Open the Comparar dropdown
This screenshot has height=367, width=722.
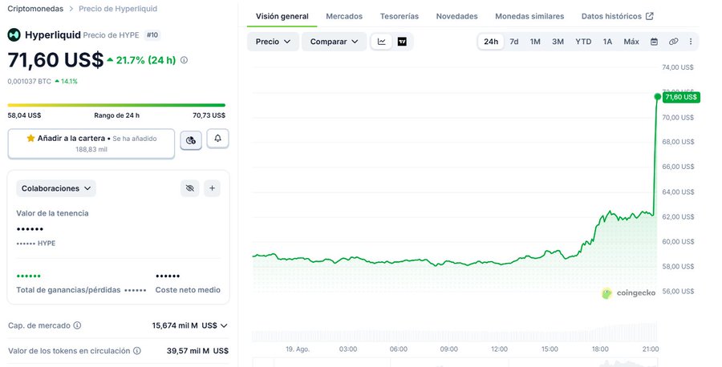click(x=335, y=42)
